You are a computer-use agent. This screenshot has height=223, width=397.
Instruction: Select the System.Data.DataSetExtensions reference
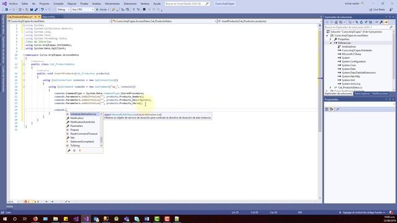tap(359, 72)
